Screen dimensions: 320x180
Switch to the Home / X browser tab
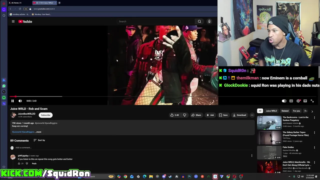point(19,3)
